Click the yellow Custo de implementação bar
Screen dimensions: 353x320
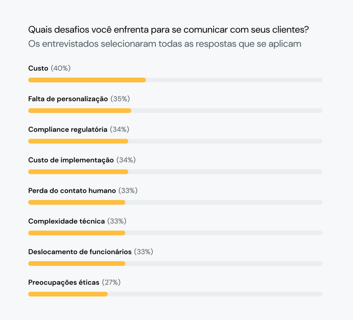[78, 172]
